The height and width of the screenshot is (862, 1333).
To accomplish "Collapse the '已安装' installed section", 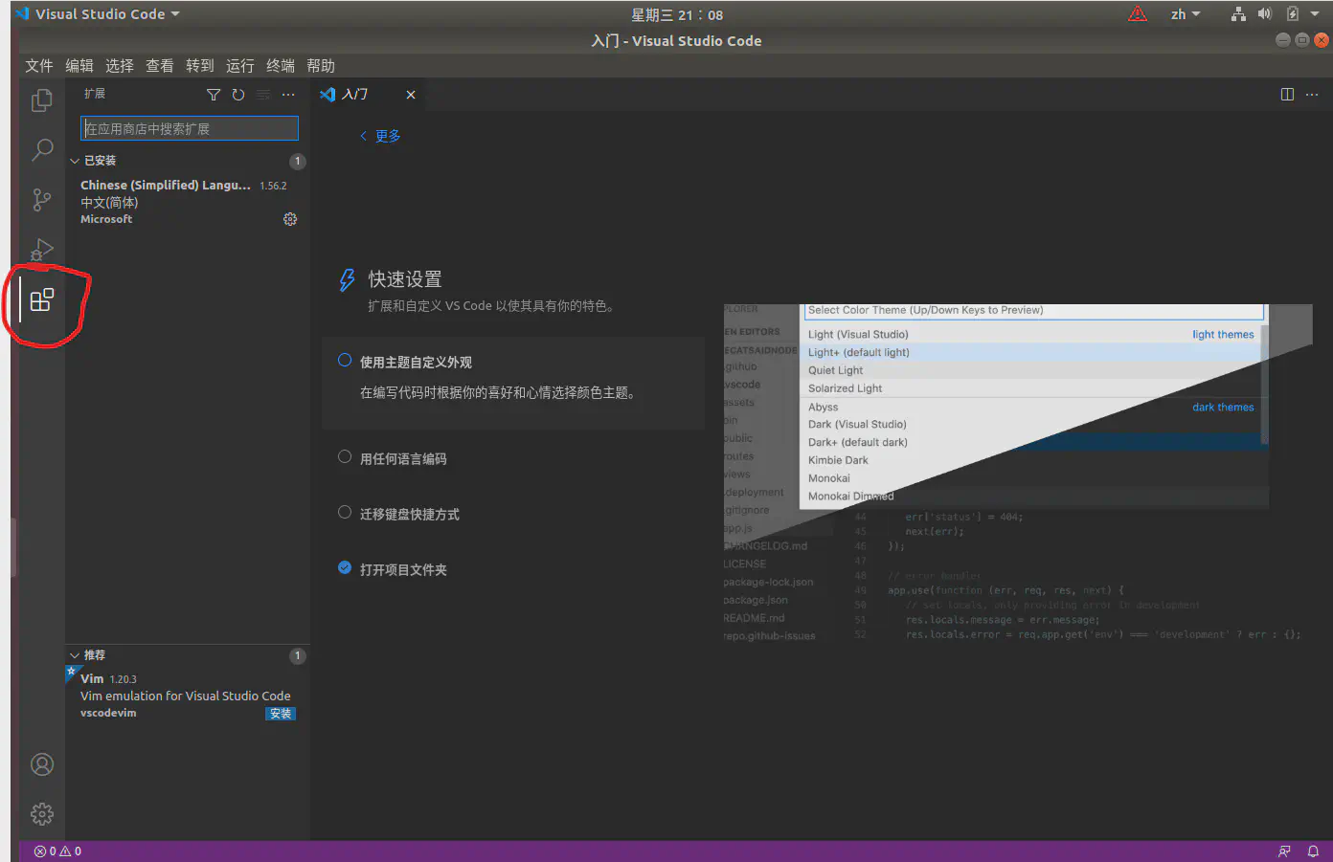I will point(75,161).
